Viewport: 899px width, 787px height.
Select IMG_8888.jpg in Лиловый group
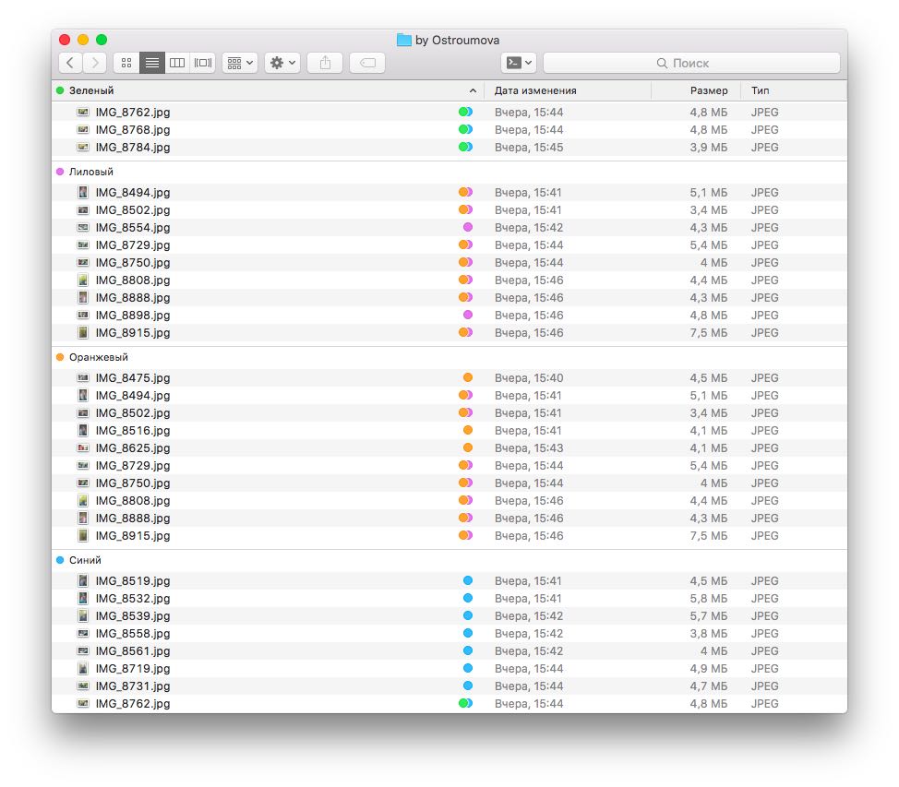coord(133,298)
